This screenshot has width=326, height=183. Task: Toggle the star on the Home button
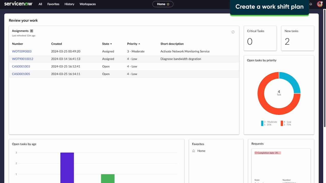[168, 4]
